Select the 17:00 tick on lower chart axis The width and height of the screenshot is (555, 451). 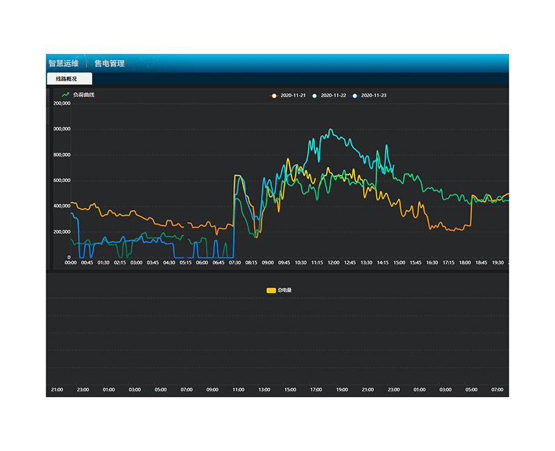pos(316,389)
